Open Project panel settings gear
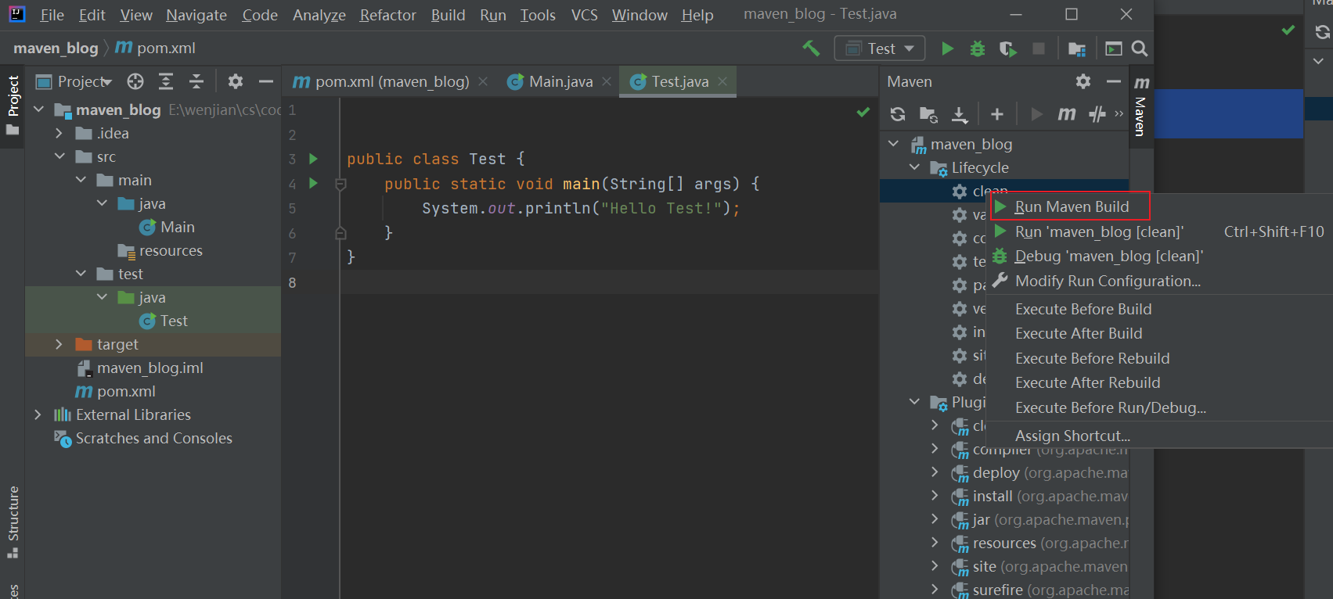The width and height of the screenshot is (1333, 599). pos(235,81)
